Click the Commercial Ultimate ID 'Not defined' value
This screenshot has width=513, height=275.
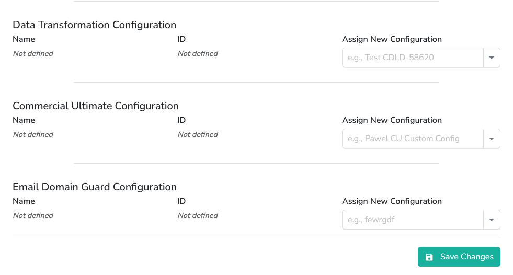coord(198,134)
